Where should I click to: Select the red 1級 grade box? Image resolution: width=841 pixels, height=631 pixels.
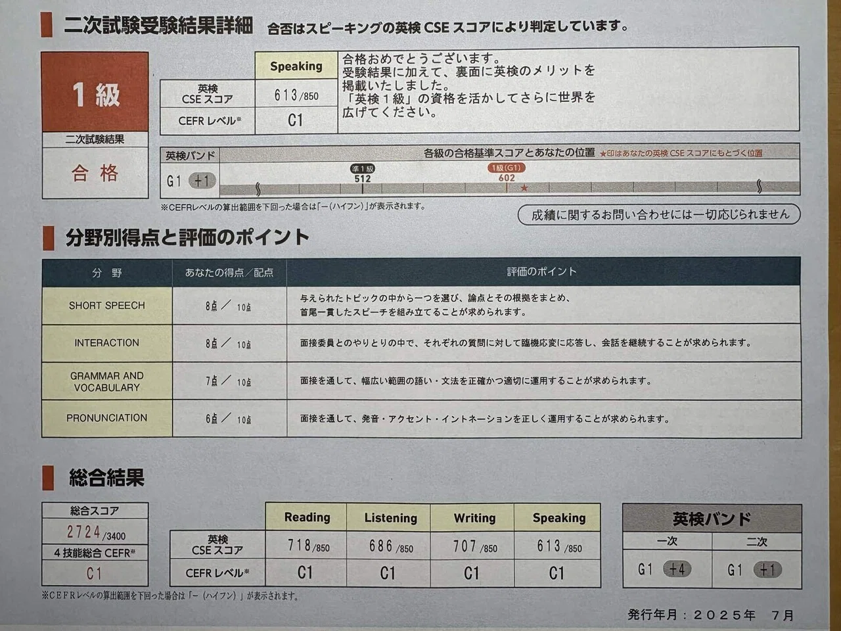95,92
